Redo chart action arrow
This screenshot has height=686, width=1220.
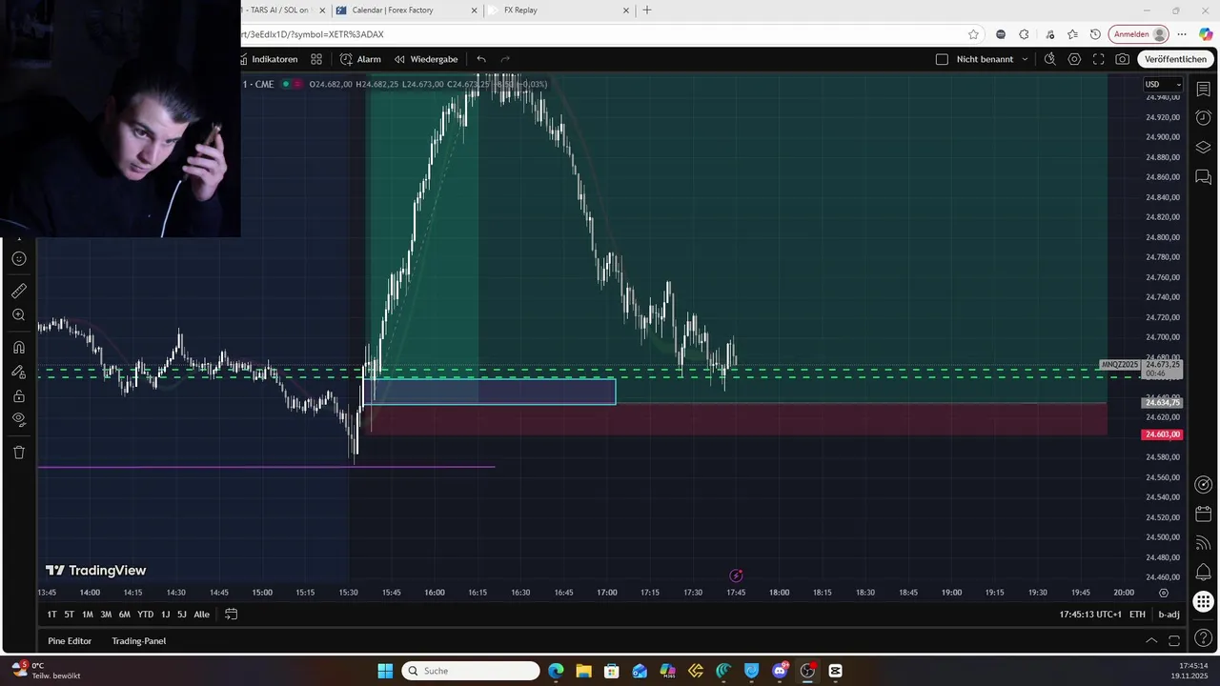(505, 59)
